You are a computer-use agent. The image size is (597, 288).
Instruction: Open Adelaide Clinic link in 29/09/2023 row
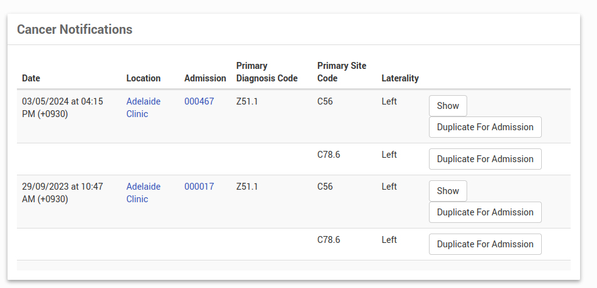pos(143,193)
